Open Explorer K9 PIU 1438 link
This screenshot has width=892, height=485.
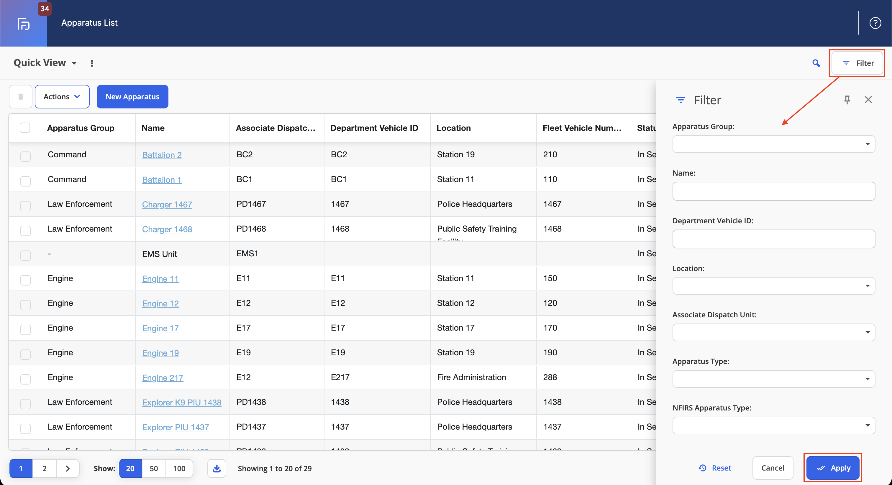182,402
